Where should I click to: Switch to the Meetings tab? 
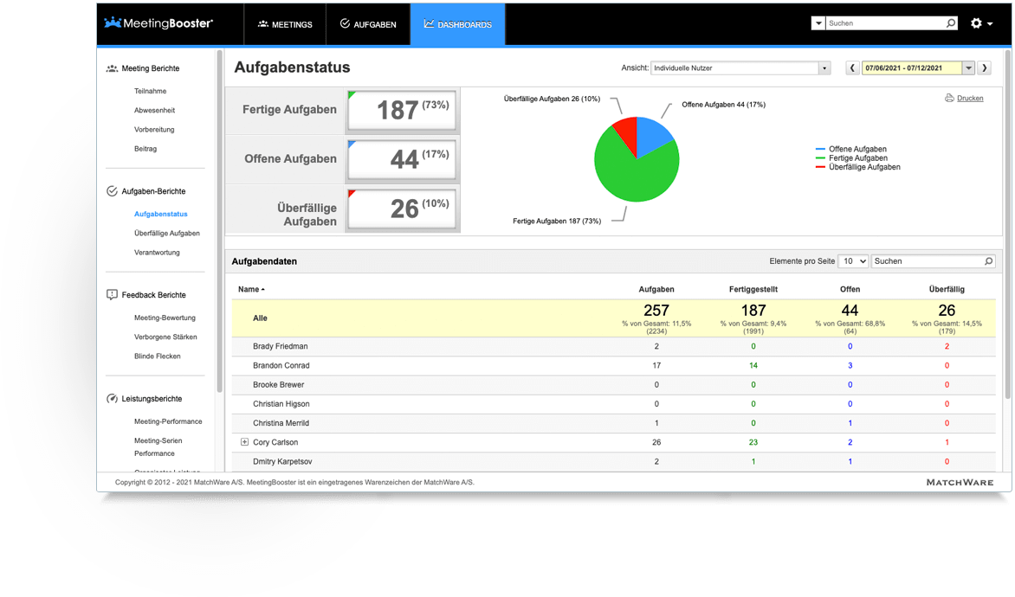click(285, 24)
